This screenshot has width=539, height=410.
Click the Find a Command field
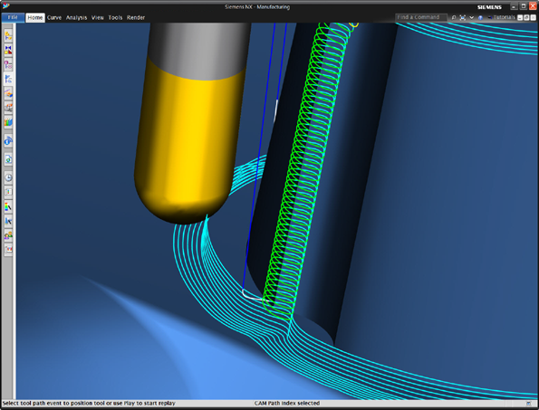[420, 17]
